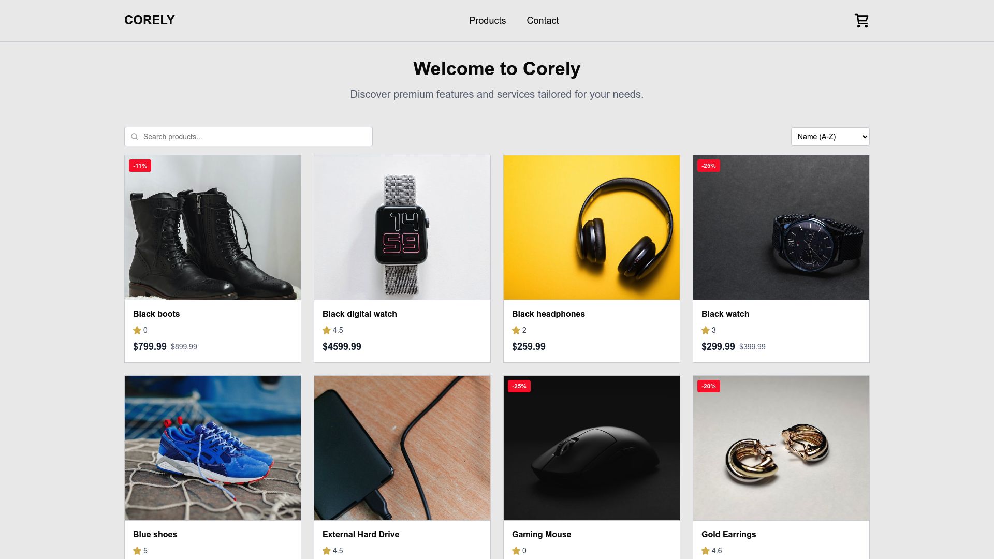This screenshot has width=994, height=559.
Task: Open the External Hard Drive image
Action: pos(402,448)
